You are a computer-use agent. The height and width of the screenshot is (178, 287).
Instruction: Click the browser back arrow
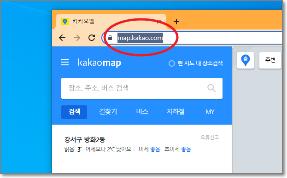[62, 38]
